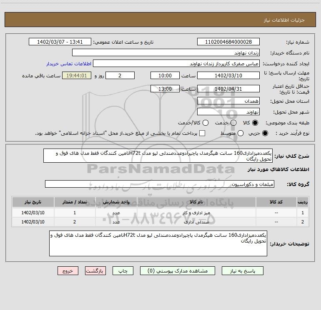The width and height of the screenshot is (321, 310).
Task: Select the خدمت radio option
Action: pos(233,123)
